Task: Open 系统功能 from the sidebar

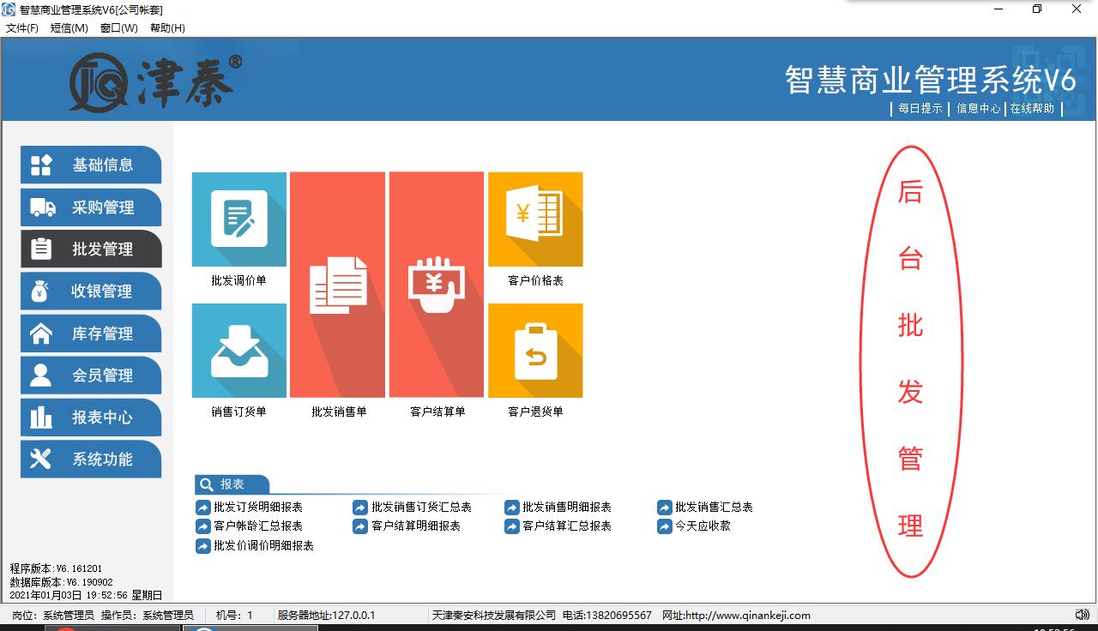Action: coord(91,460)
